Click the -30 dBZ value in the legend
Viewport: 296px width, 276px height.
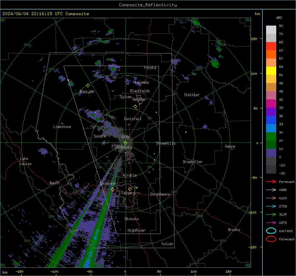[x=282, y=173]
